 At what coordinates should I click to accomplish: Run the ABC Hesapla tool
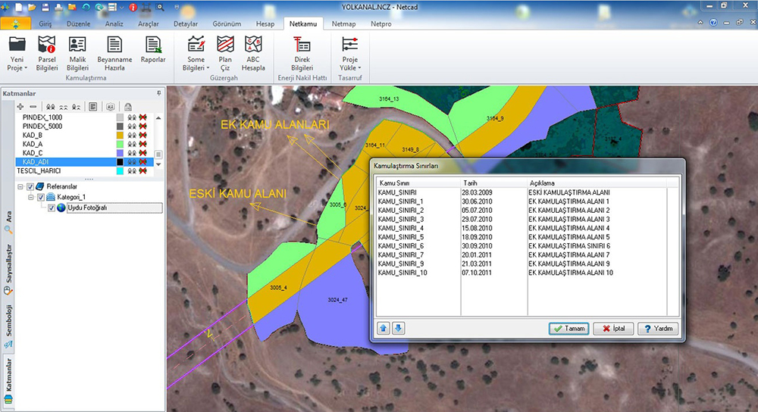coord(253,50)
